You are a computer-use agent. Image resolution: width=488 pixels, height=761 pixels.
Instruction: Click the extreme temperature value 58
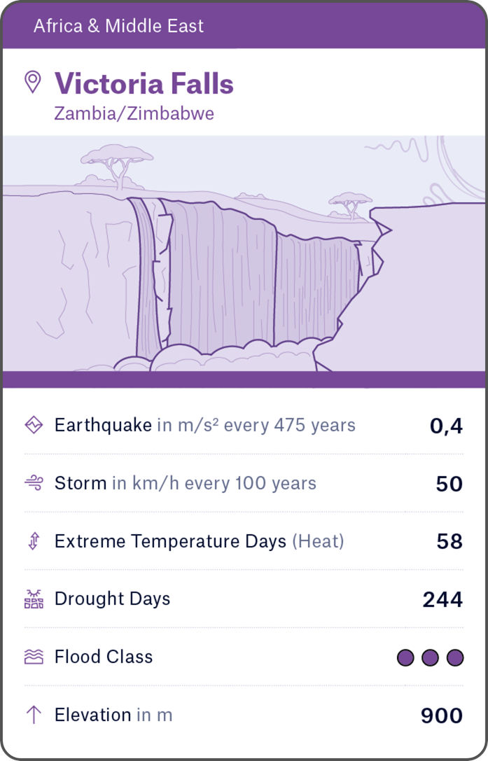coord(449,542)
